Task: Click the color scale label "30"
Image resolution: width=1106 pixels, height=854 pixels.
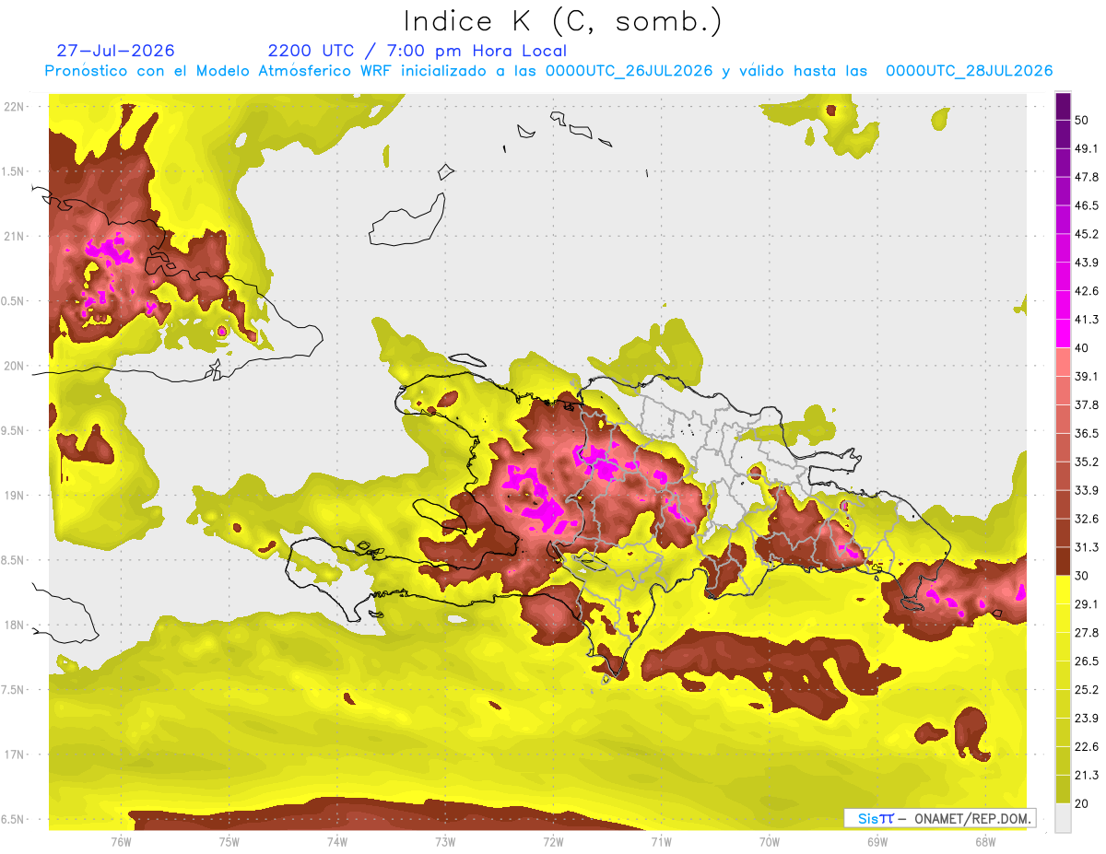Action: 1083,576
